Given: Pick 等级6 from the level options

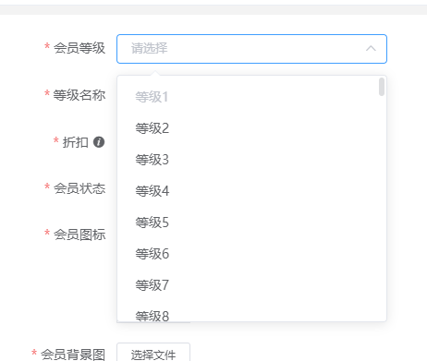Looking at the screenshot, I should pos(251,254).
